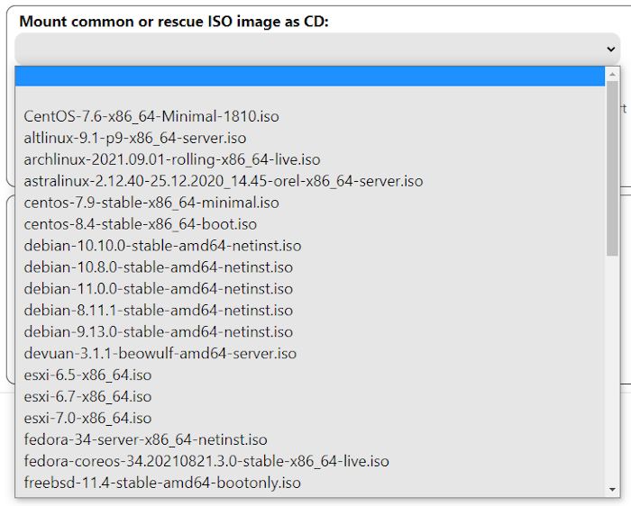Select the blank highlighted option
This screenshot has width=631, height=506.
309,76
